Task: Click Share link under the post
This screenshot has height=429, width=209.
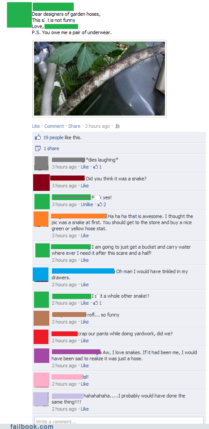Action: pos(74,126)
